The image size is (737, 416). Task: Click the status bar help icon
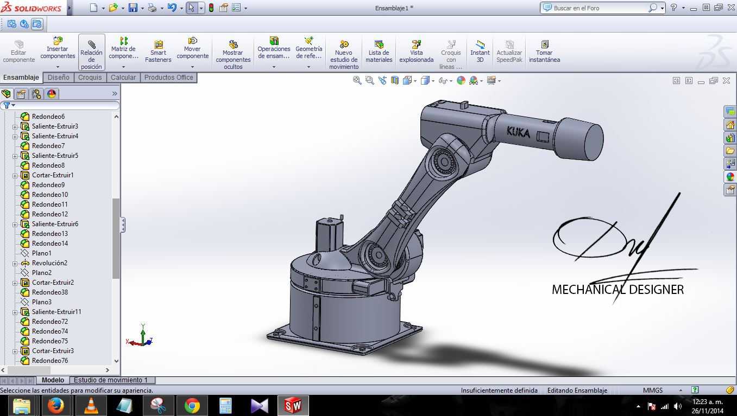click(x=695, y=390)
